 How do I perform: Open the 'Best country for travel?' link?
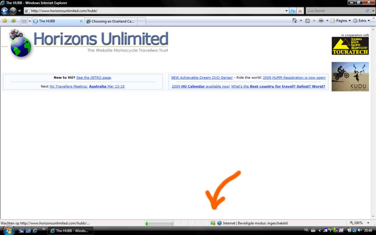278,86
